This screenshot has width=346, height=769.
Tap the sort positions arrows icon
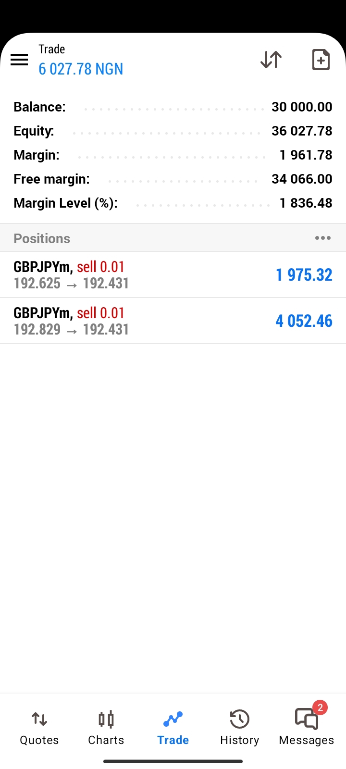pyautogui.click(x=271, y=60)
